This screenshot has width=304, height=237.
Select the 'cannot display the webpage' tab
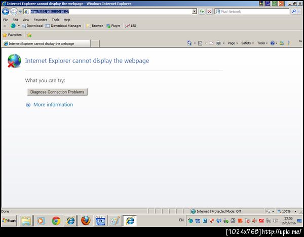(x=46, y=43)
